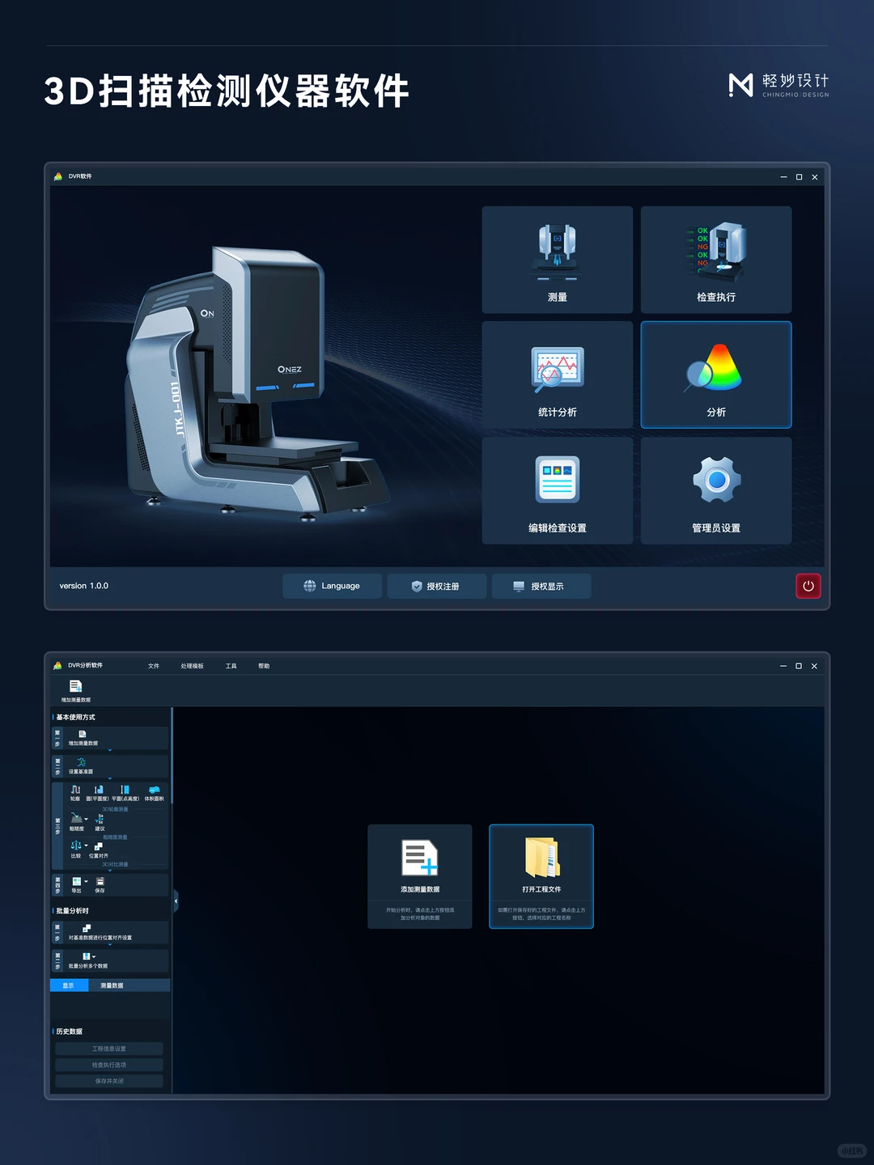The image size is (874, 1165).
Task: Click the 授权注册 button
Action: click(436, 586)
